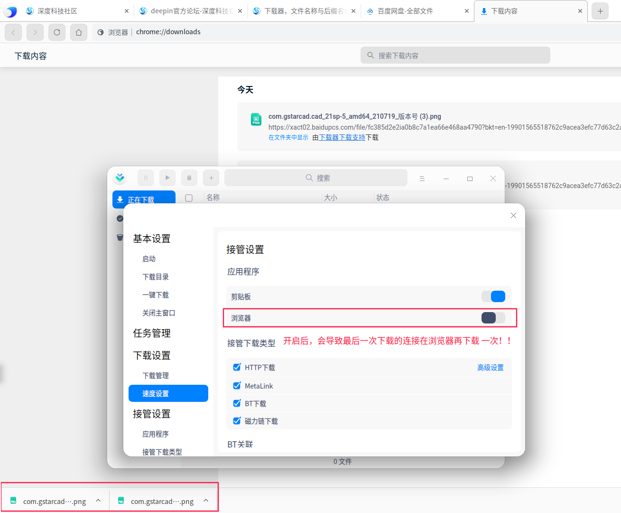Toggle the 剪贴板 switch
The height and width of the screenshot is (513, 621).
coord(493,296)
